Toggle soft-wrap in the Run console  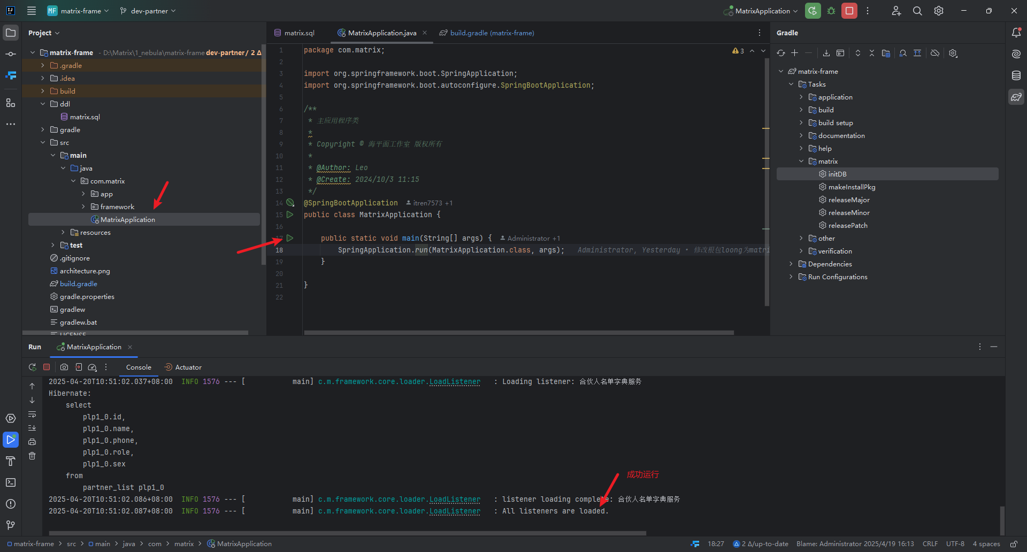[x=32, y=415]
